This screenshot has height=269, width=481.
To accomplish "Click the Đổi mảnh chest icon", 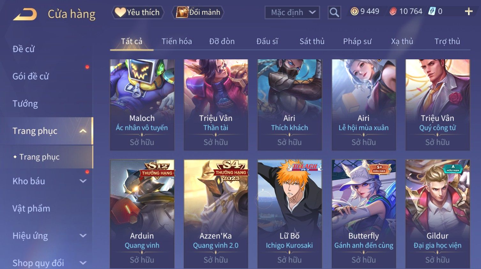I will [182, 12].
